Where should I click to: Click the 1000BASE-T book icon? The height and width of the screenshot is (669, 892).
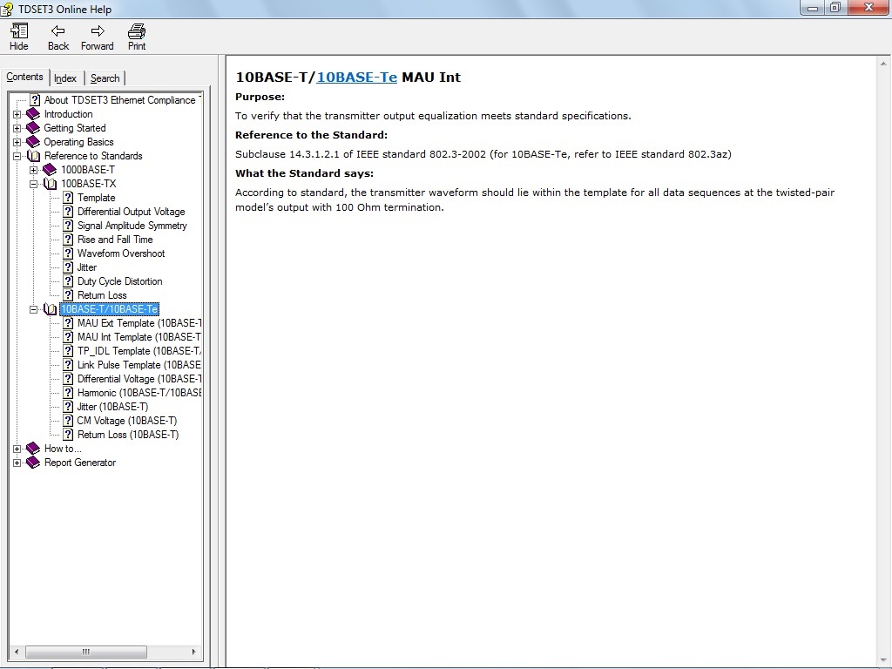[50, 170]
